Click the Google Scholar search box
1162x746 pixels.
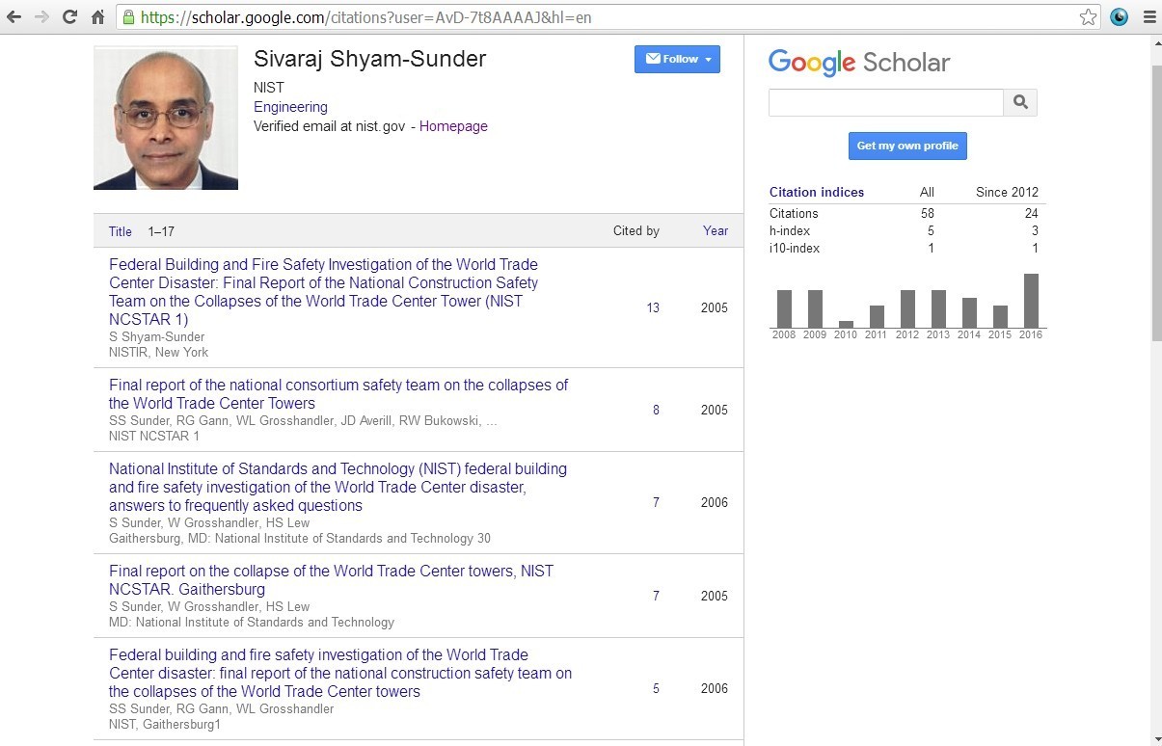pos(886,102)
